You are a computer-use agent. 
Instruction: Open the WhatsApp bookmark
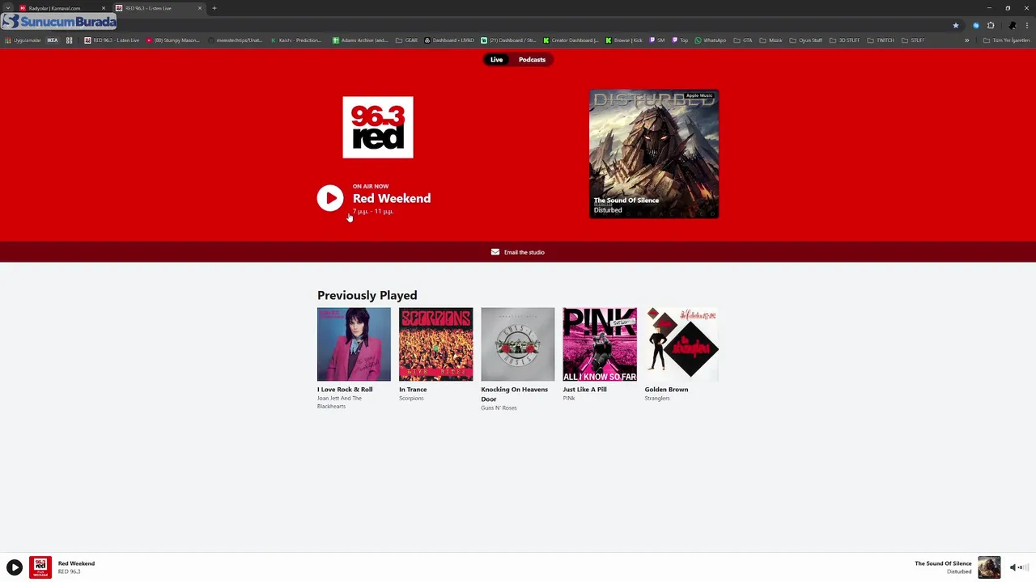[x=711, y=40]
